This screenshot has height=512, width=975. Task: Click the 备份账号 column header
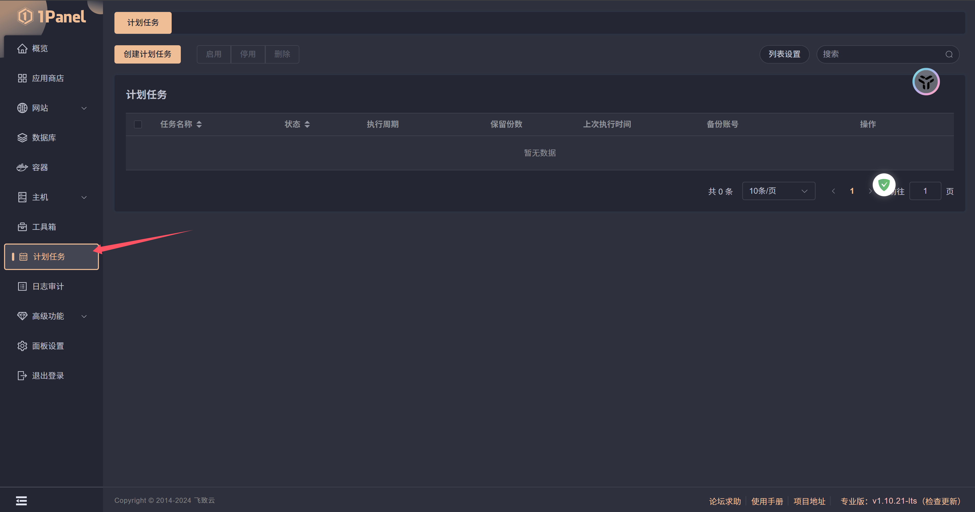pyautogui.click(x=722, y=124)
